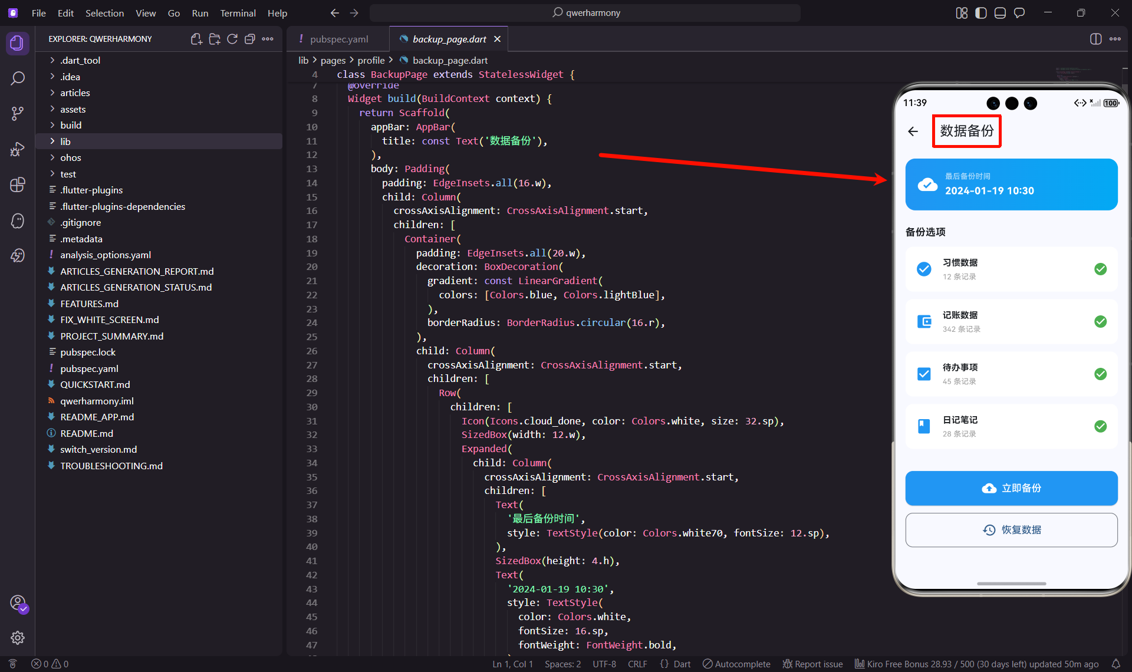The height and width of the screenshot is (672, 1132).
Task: Open the Search view in activity bar
Action: (x=18, y=78)
